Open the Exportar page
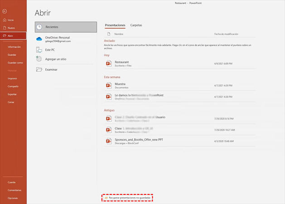The height and width of the screenshot is (204, 285). [12, 94]
